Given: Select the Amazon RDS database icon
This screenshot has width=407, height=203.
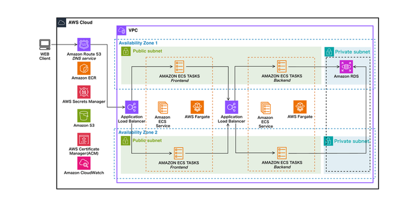Looking at the screenshot, I should click(347, 67).
